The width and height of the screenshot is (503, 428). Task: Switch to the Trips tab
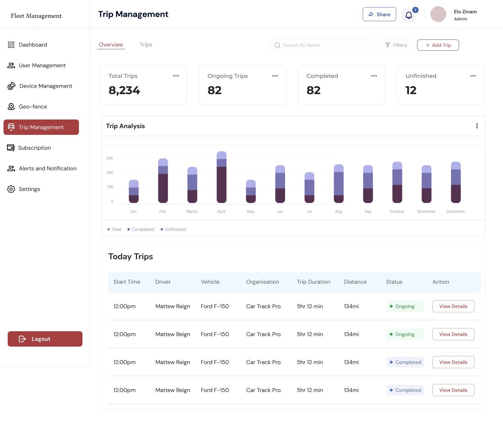click(146, 45)
